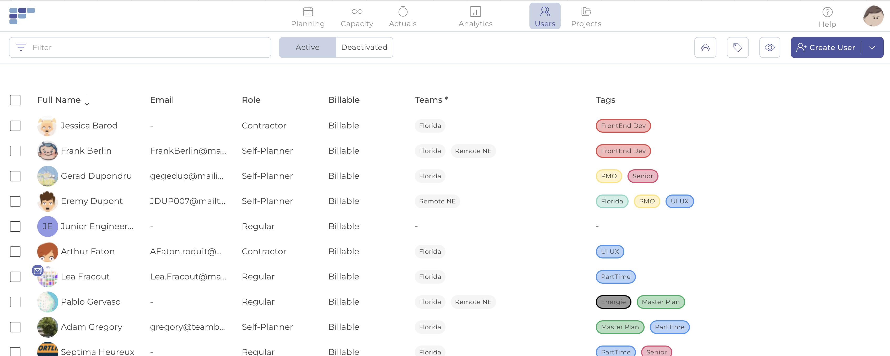Switch to the Deactivated users tab

(x=364, y=47)
